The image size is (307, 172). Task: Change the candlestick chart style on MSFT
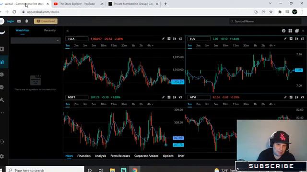pyautogui.click(x=175, y=97)
